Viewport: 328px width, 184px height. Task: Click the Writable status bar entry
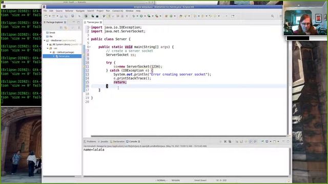pyautogui.click(x=175, y=180)
